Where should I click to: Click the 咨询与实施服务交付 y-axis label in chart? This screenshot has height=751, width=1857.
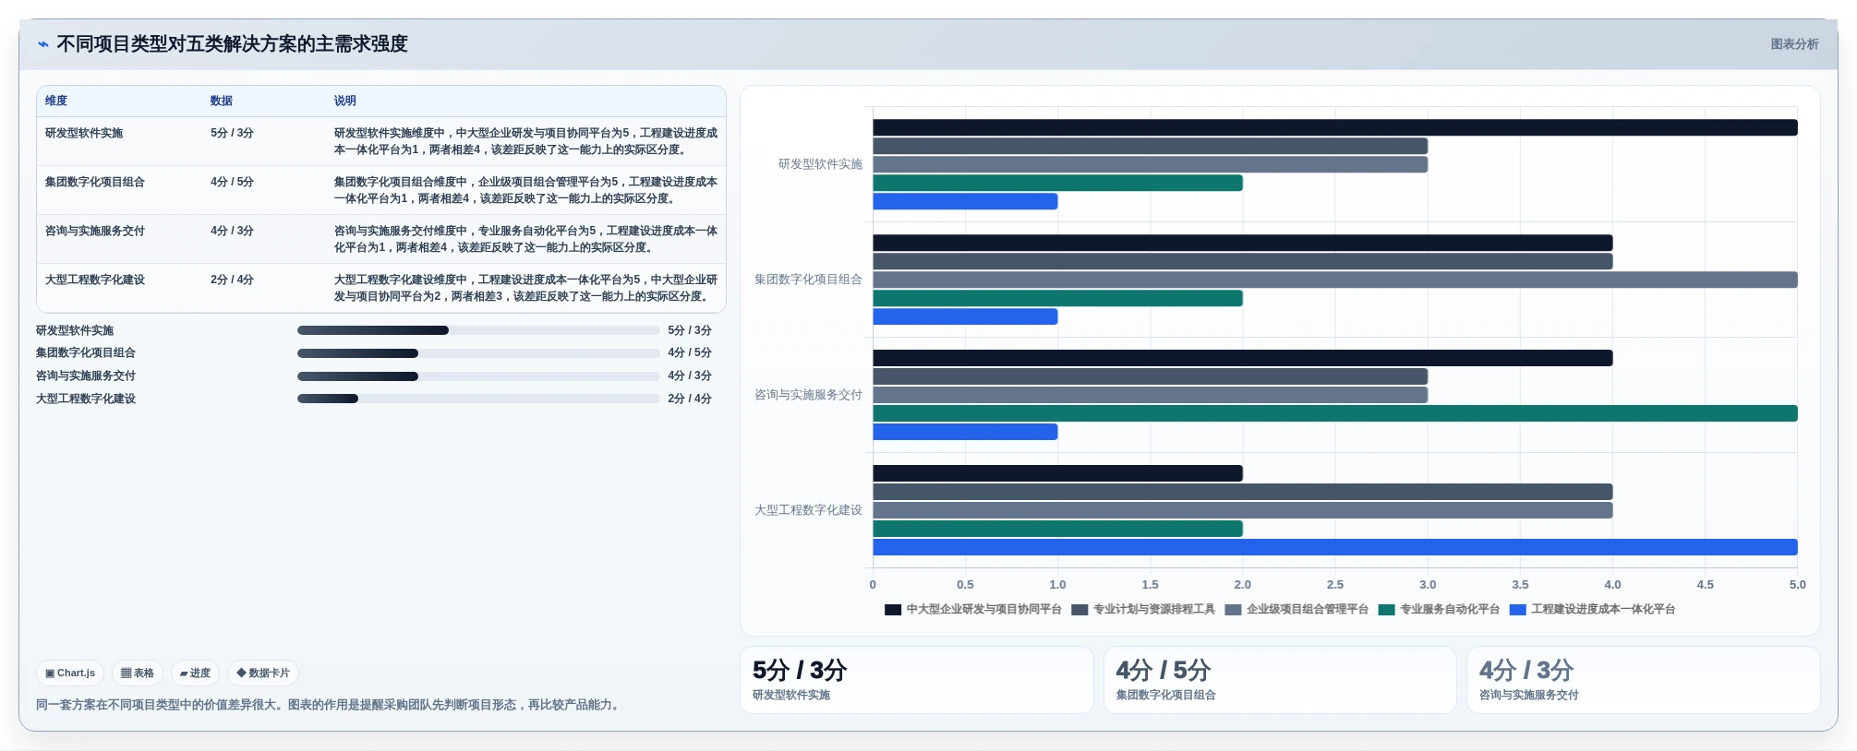coord(808,395)
